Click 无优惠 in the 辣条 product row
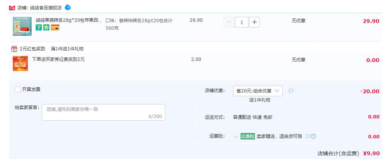Viewport: 384px width, 159px height. coord(298,21)
